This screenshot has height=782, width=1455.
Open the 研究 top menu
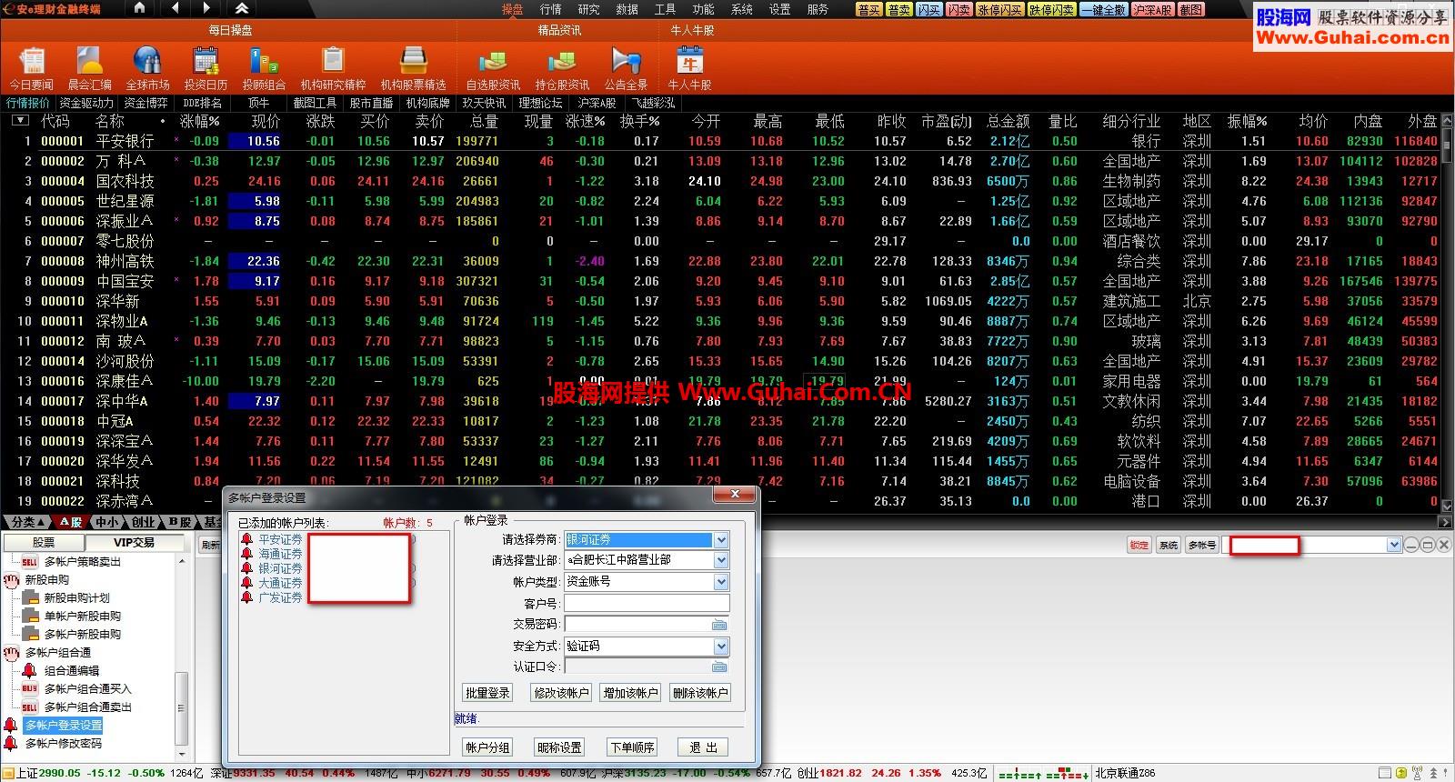588,9
